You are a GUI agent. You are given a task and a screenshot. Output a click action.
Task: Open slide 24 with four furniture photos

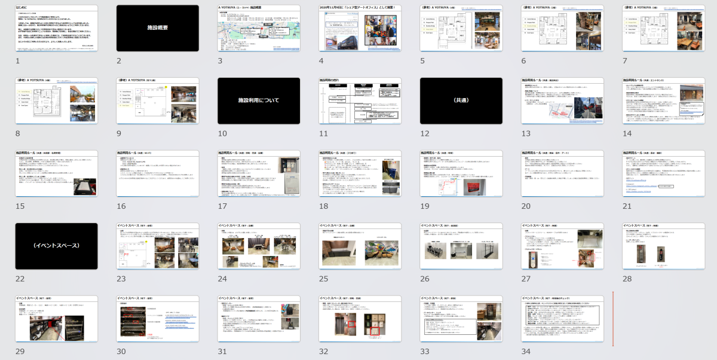coord(259,246)
